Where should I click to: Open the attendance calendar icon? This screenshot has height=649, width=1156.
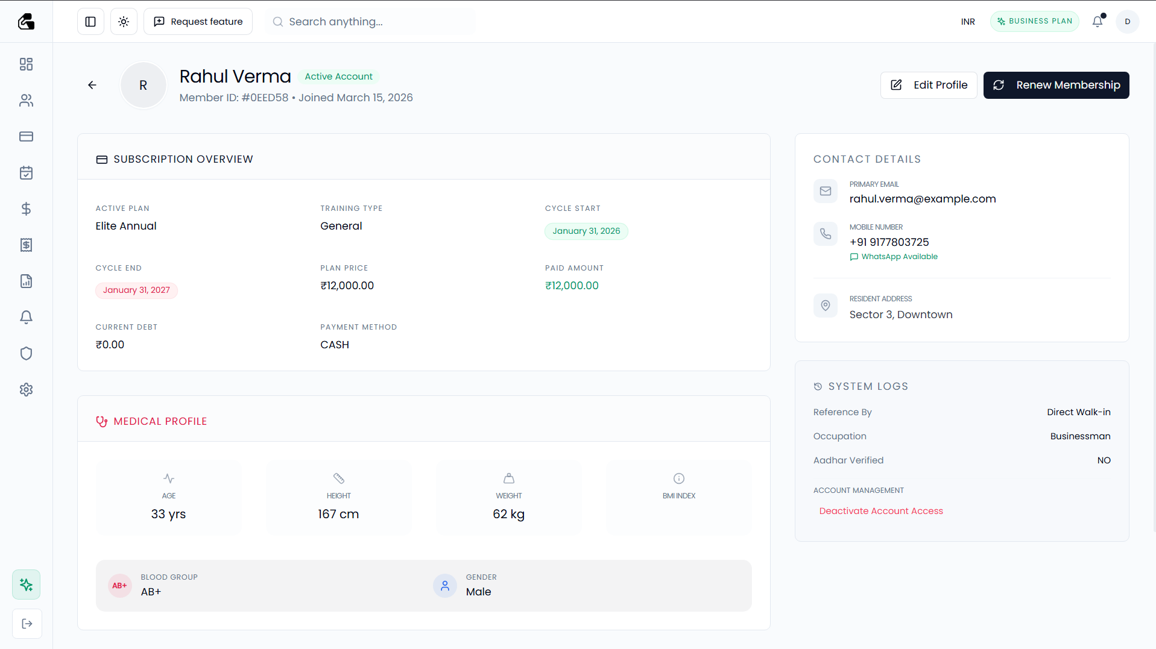pos(26,173)
